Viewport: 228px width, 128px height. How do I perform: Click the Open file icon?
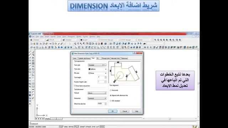click(x=34, y=43)
